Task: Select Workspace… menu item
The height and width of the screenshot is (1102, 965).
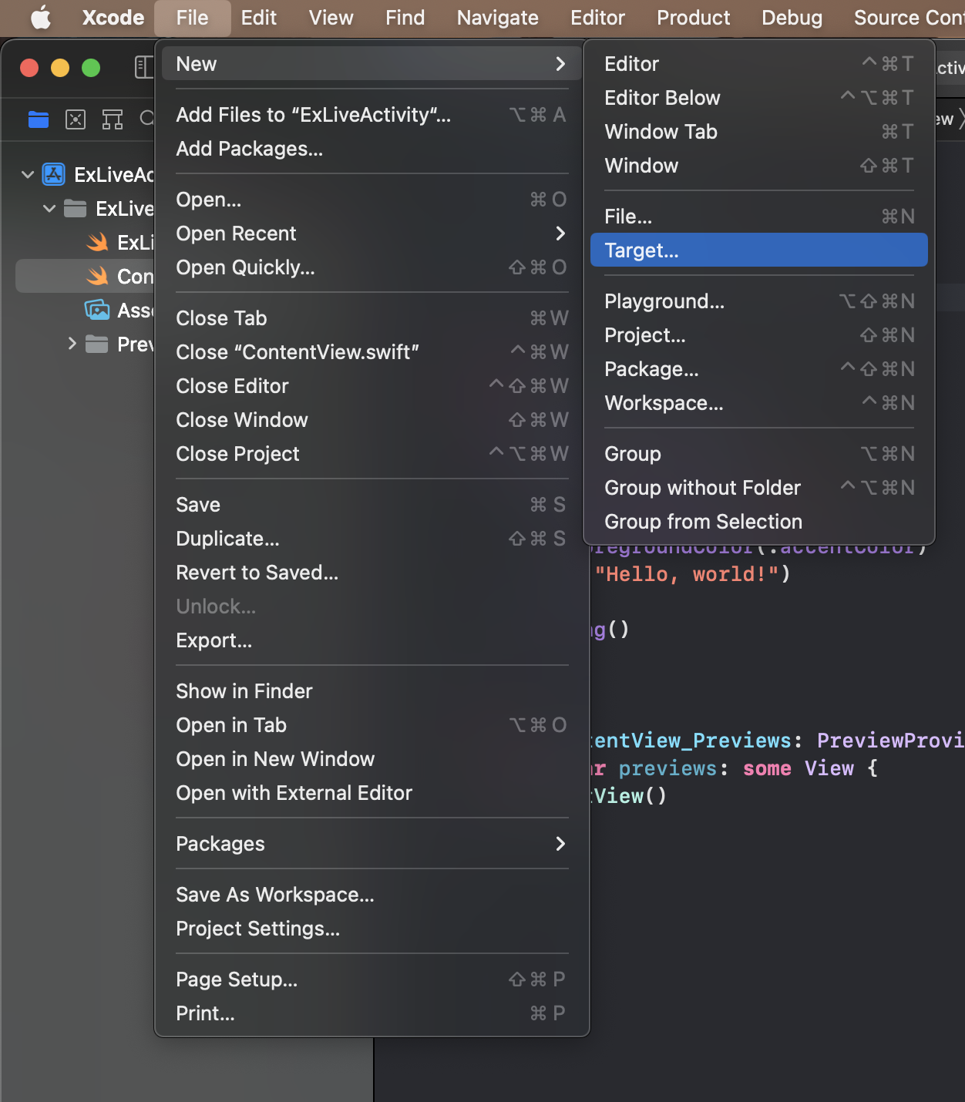Action: coord(758,403)
